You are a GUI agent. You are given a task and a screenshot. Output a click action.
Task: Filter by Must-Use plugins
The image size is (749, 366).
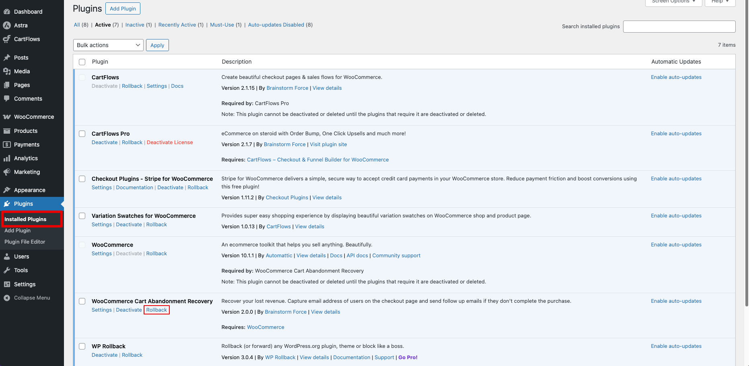coord(222,25)
